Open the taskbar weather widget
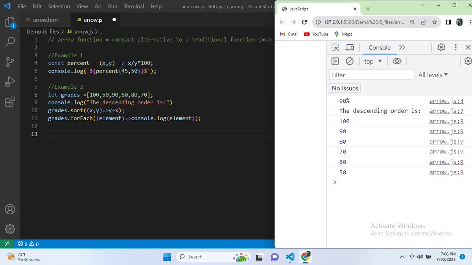Screen dimensions: 472x265 tap(24, 257)
